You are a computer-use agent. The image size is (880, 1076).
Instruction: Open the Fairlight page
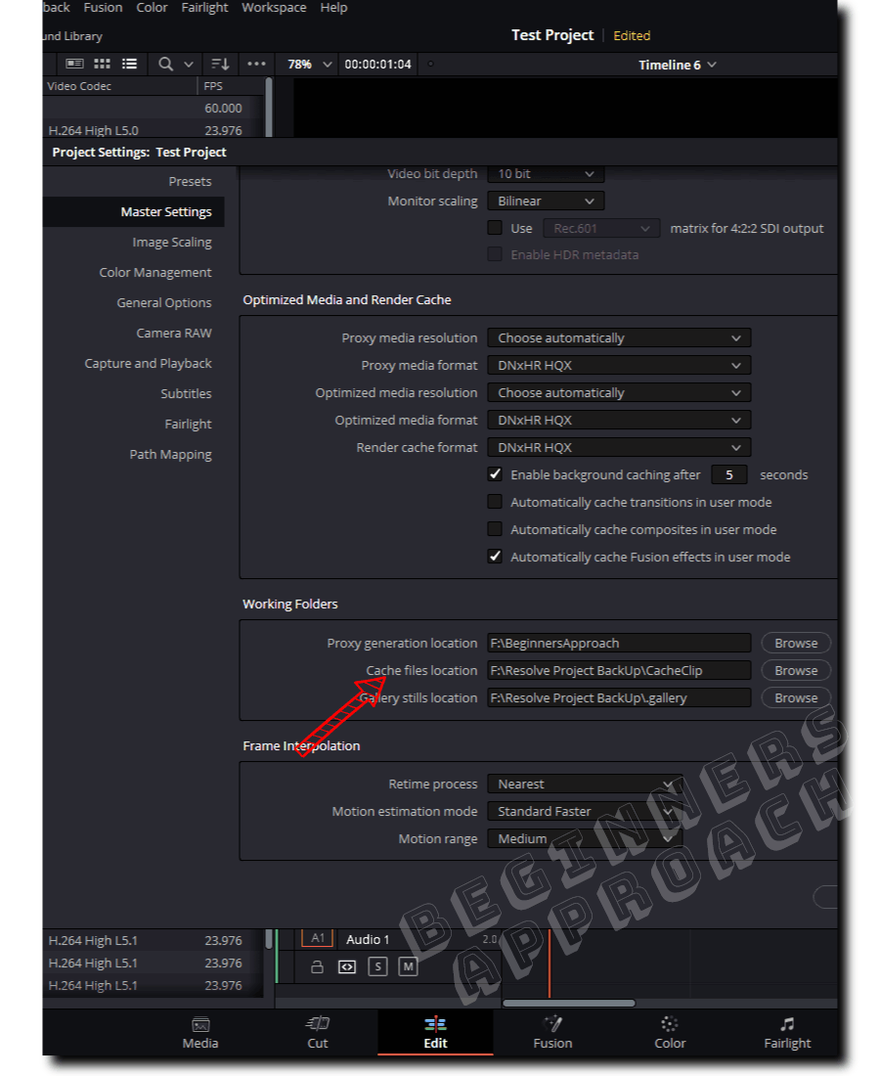click(787, 1033)
